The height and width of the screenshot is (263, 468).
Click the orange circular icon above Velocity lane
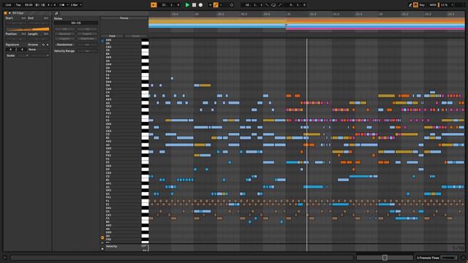(102, 237)
